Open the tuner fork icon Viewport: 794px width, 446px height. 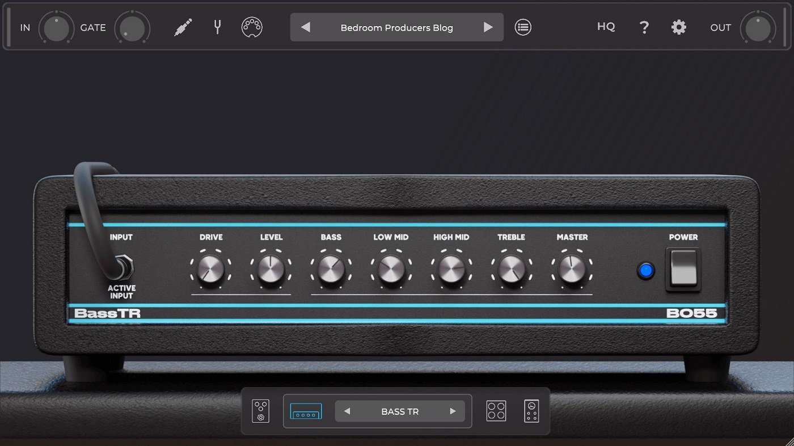(217, 27)
